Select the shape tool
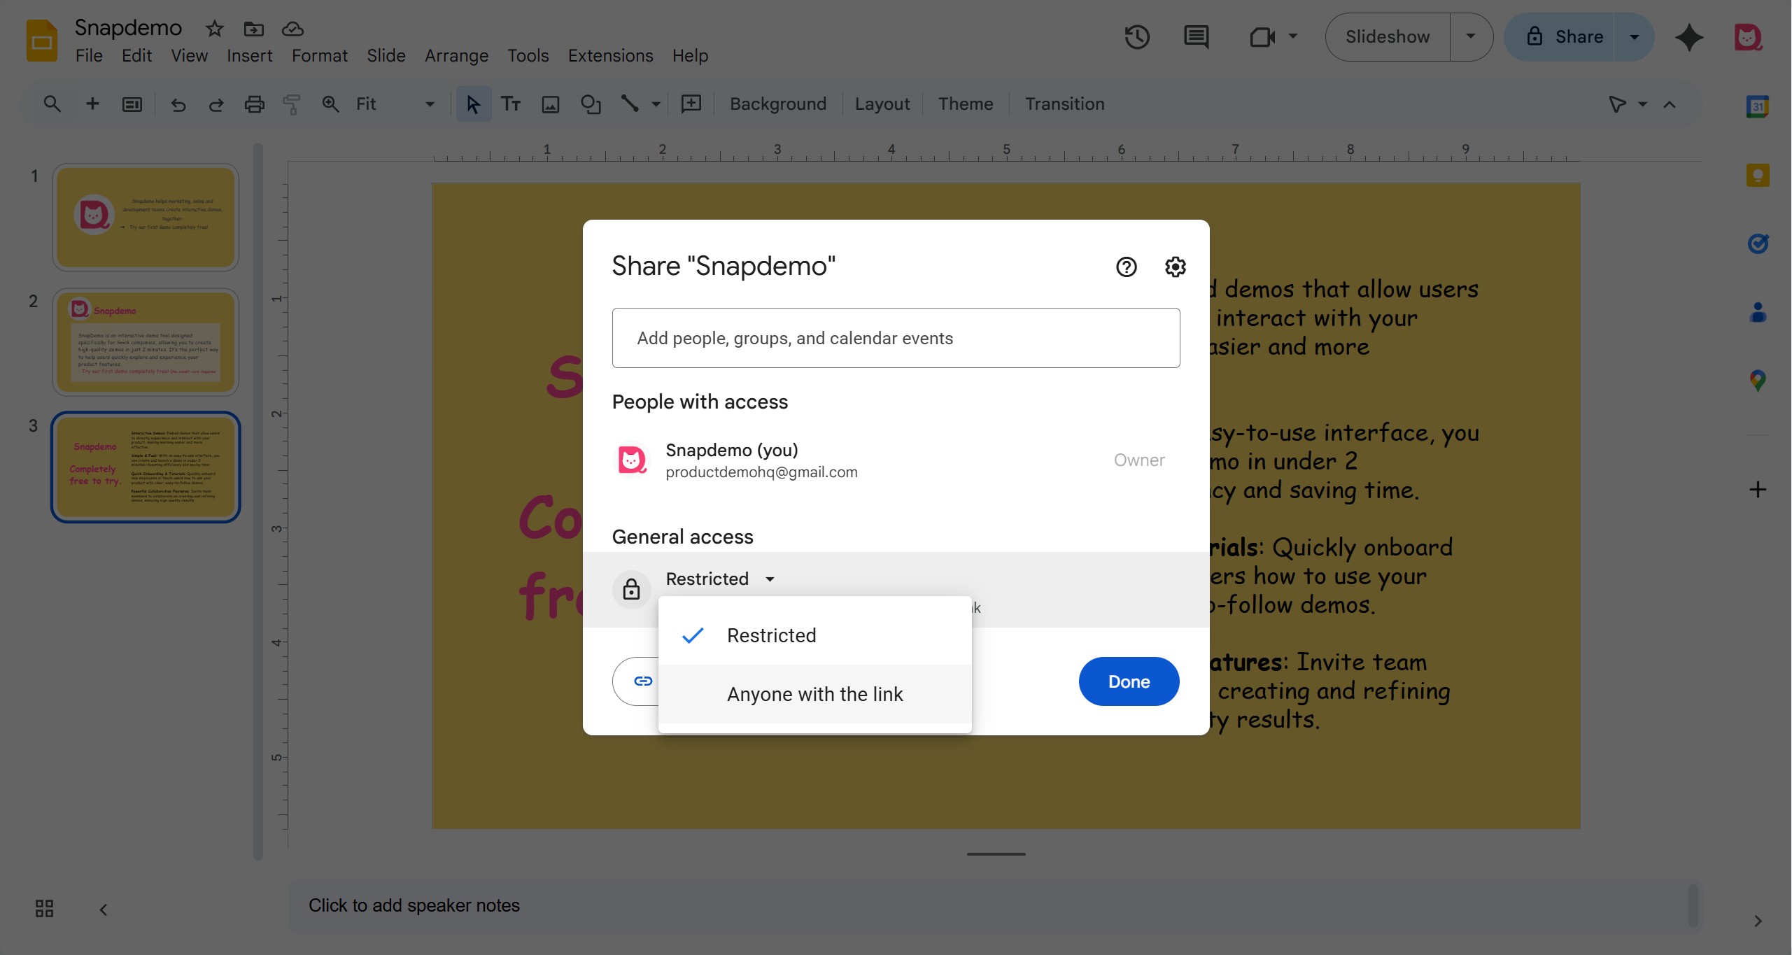Image resolution: width=1792 pixels, height=955 pixels. [591, 104]
